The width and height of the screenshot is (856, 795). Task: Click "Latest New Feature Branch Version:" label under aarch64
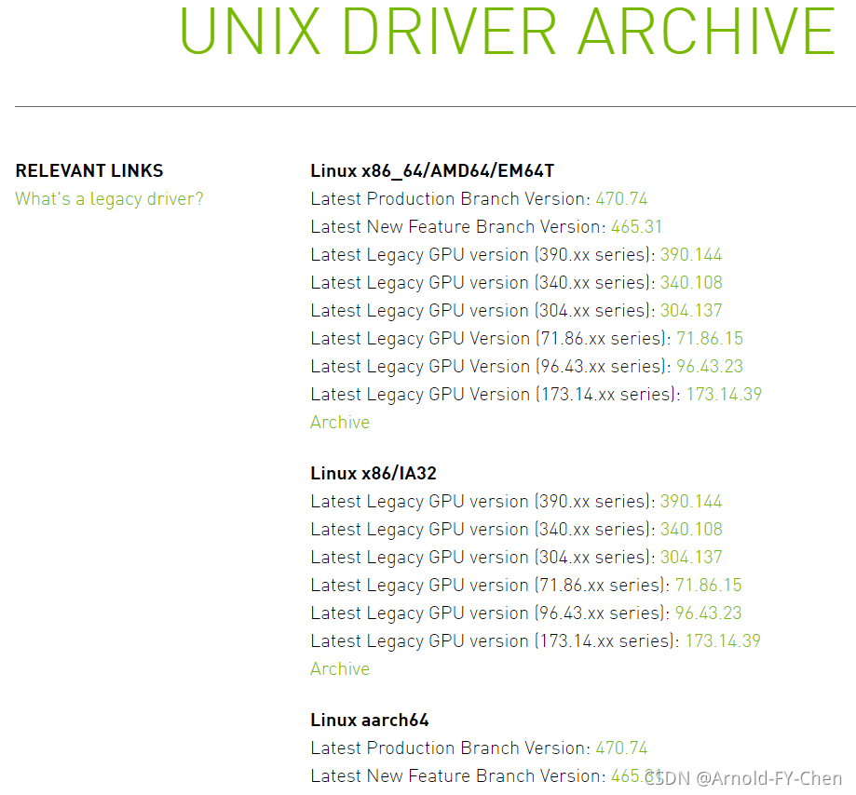(x=458, y=775)
